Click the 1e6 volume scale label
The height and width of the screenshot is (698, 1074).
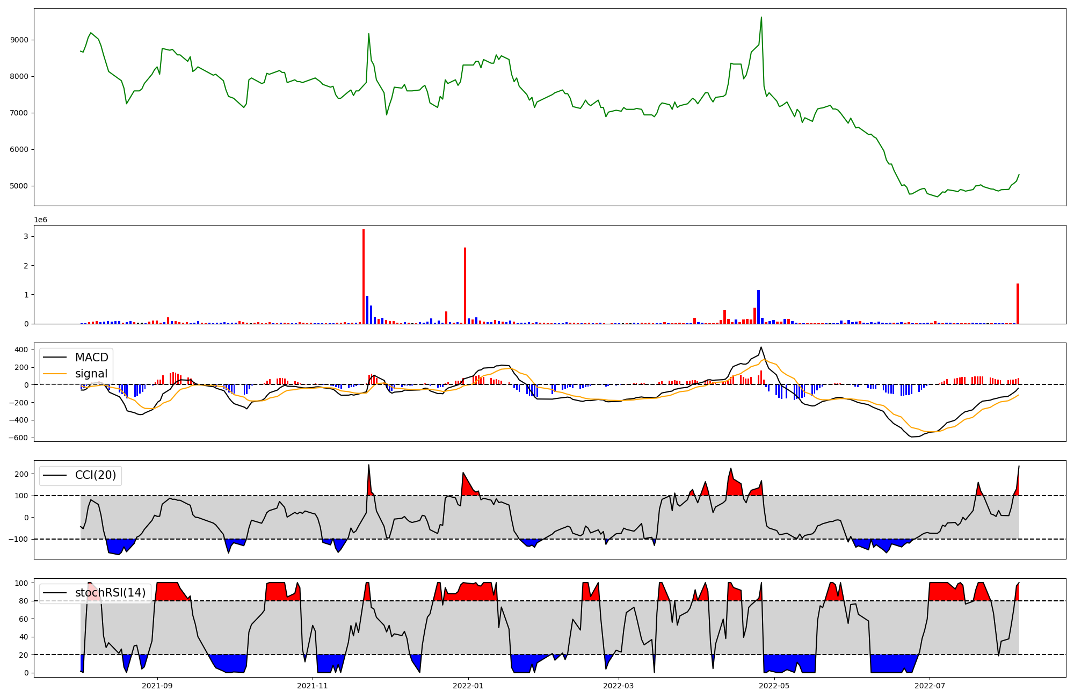40,220
